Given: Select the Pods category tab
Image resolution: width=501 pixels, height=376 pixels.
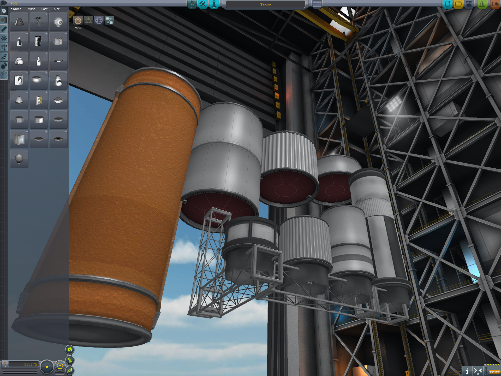Looking at the screenshot, I should pyautogui.click(x=4, y=11).
